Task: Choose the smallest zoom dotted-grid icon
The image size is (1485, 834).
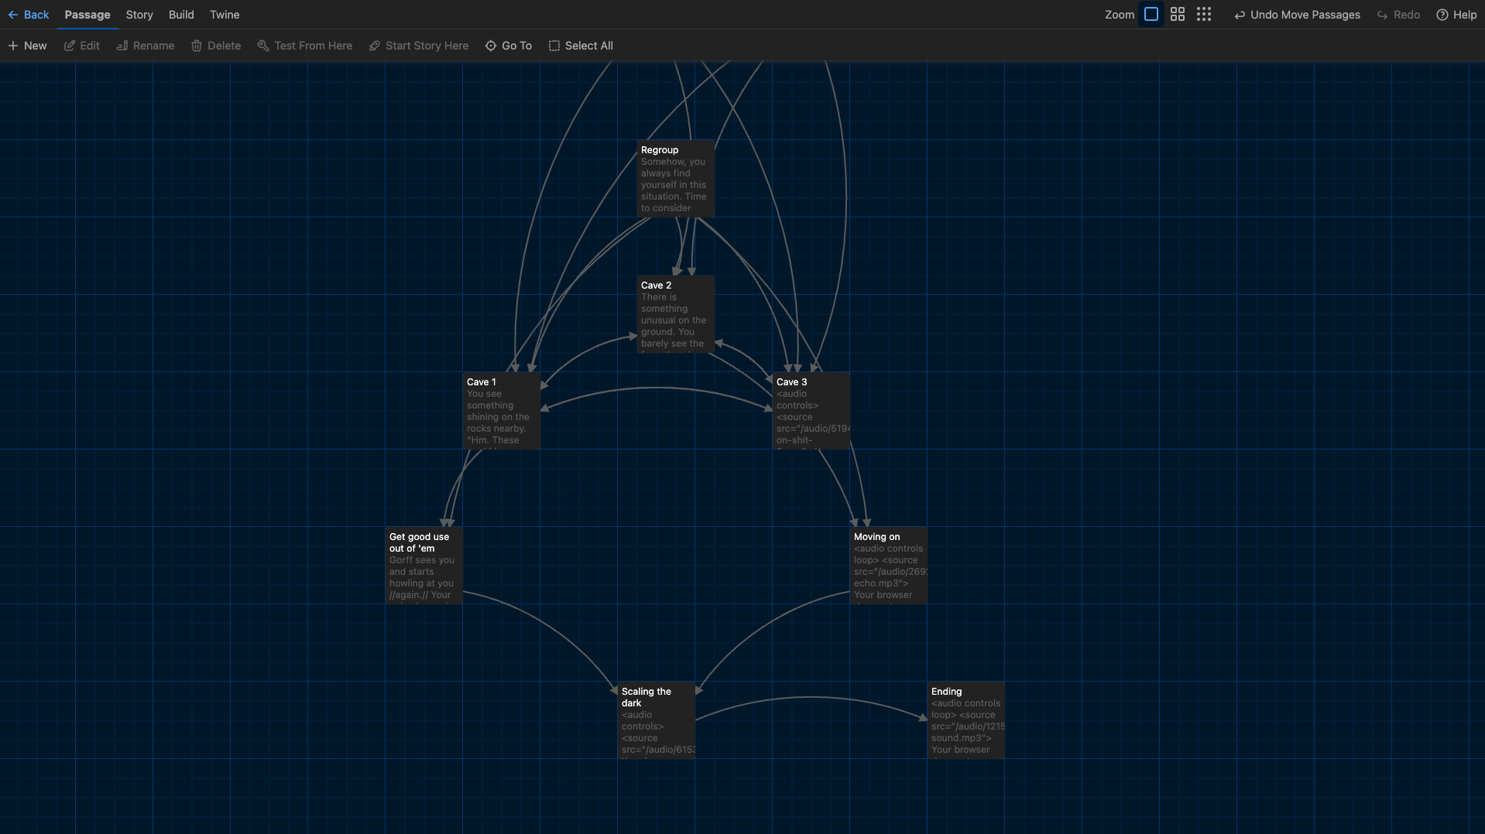Action: [1203, 15]
